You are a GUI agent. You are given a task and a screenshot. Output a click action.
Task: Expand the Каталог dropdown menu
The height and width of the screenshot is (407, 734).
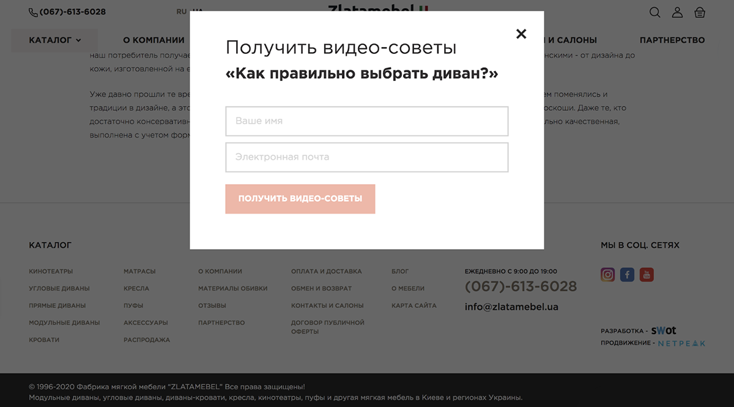tap(54, 40)
